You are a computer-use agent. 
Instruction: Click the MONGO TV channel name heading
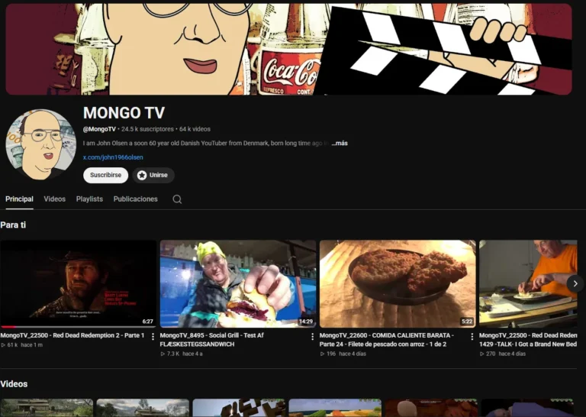[x=124, y=113]
